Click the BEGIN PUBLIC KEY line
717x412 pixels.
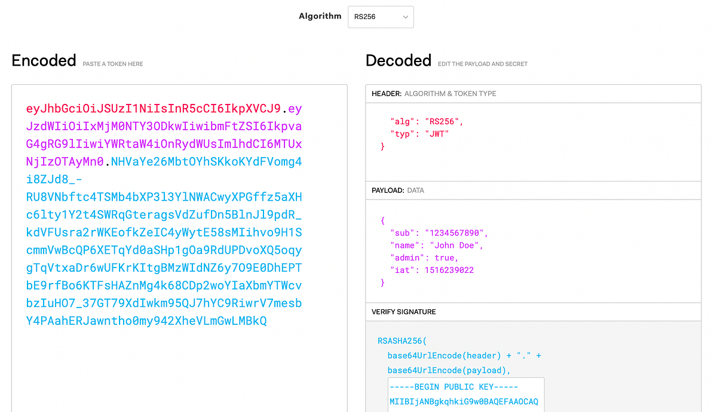pos(453,386)
